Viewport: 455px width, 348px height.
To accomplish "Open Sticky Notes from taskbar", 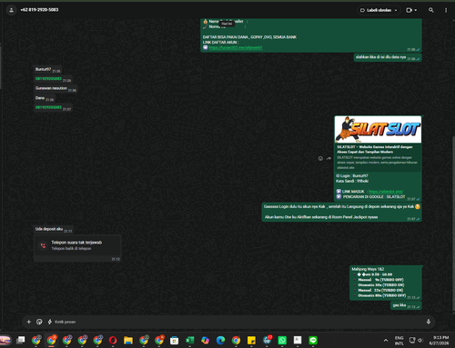I will (251, 341).
